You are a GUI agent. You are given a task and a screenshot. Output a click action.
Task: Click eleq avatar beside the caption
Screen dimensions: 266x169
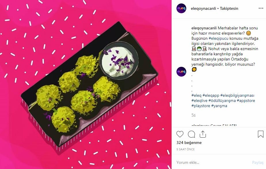coord(181,72)
